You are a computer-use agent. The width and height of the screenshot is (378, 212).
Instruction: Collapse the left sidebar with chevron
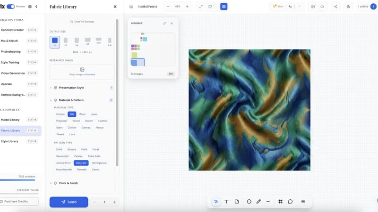point(36,7)
